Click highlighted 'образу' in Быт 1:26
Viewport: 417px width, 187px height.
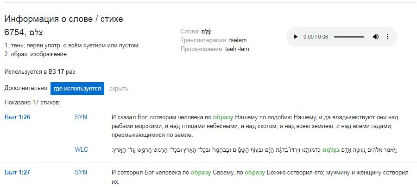223,117
